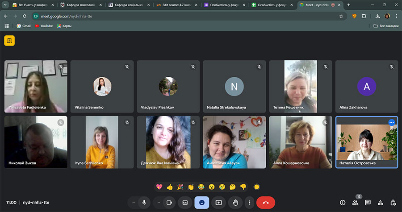Open host controls lock icon
This screenshot has height=212, width=402.
coord(393,203)
